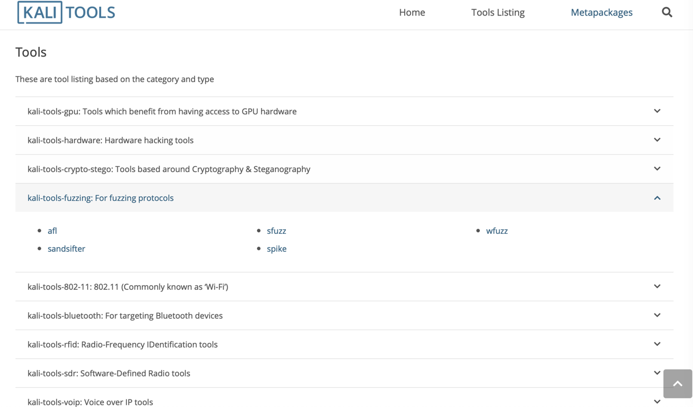Expand kali-tools-crypto-stego chevron

click(657, 169)
